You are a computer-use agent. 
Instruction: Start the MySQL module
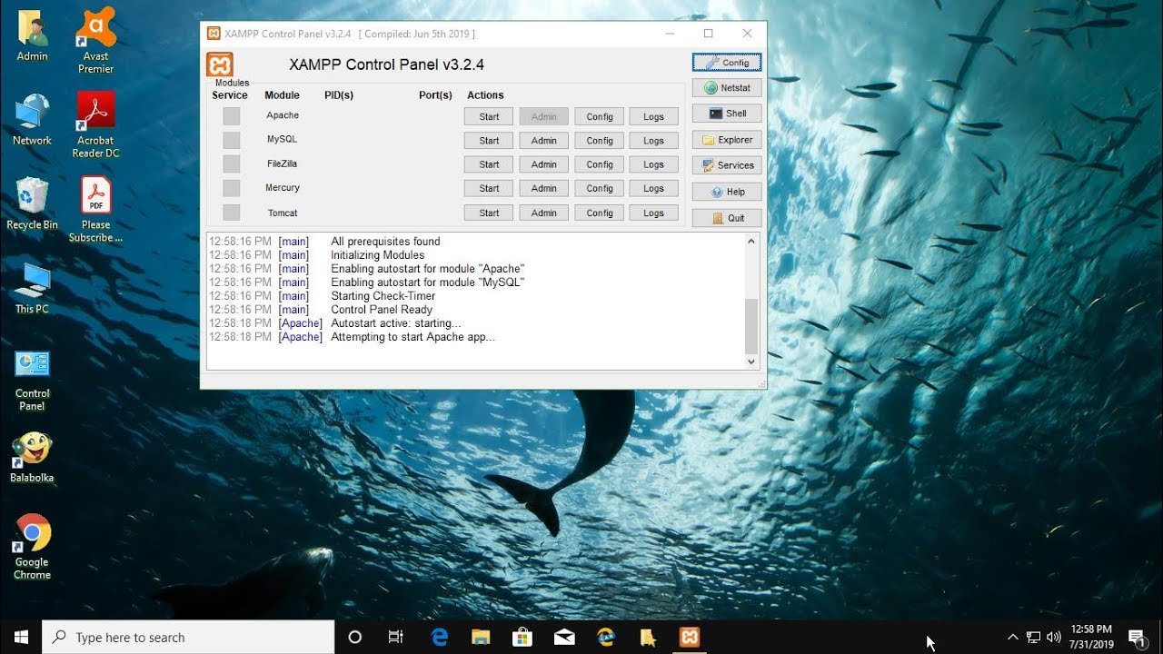click(x=489, y=141)
